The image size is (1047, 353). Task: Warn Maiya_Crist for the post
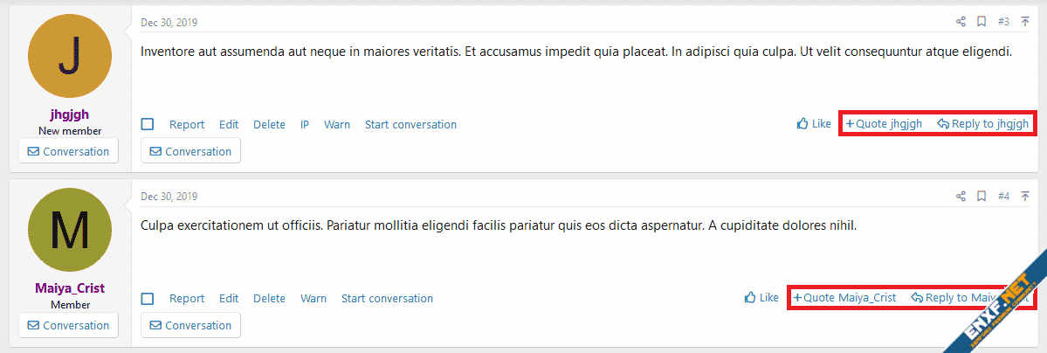pyautogui.click(x=313, y=299)
